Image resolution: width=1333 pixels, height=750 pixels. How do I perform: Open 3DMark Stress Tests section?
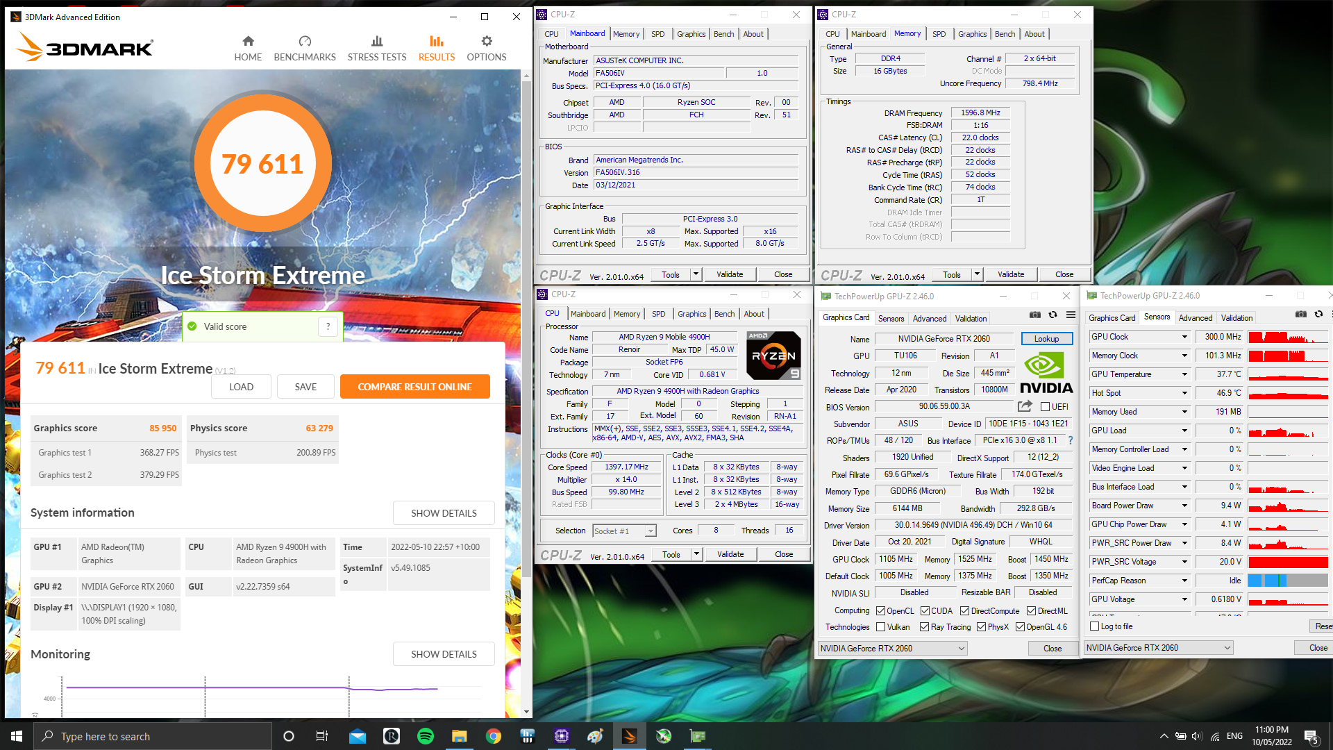377,49
